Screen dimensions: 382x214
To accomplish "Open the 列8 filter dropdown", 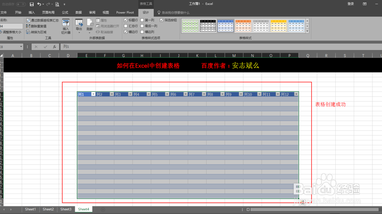I will click(222, 94).
